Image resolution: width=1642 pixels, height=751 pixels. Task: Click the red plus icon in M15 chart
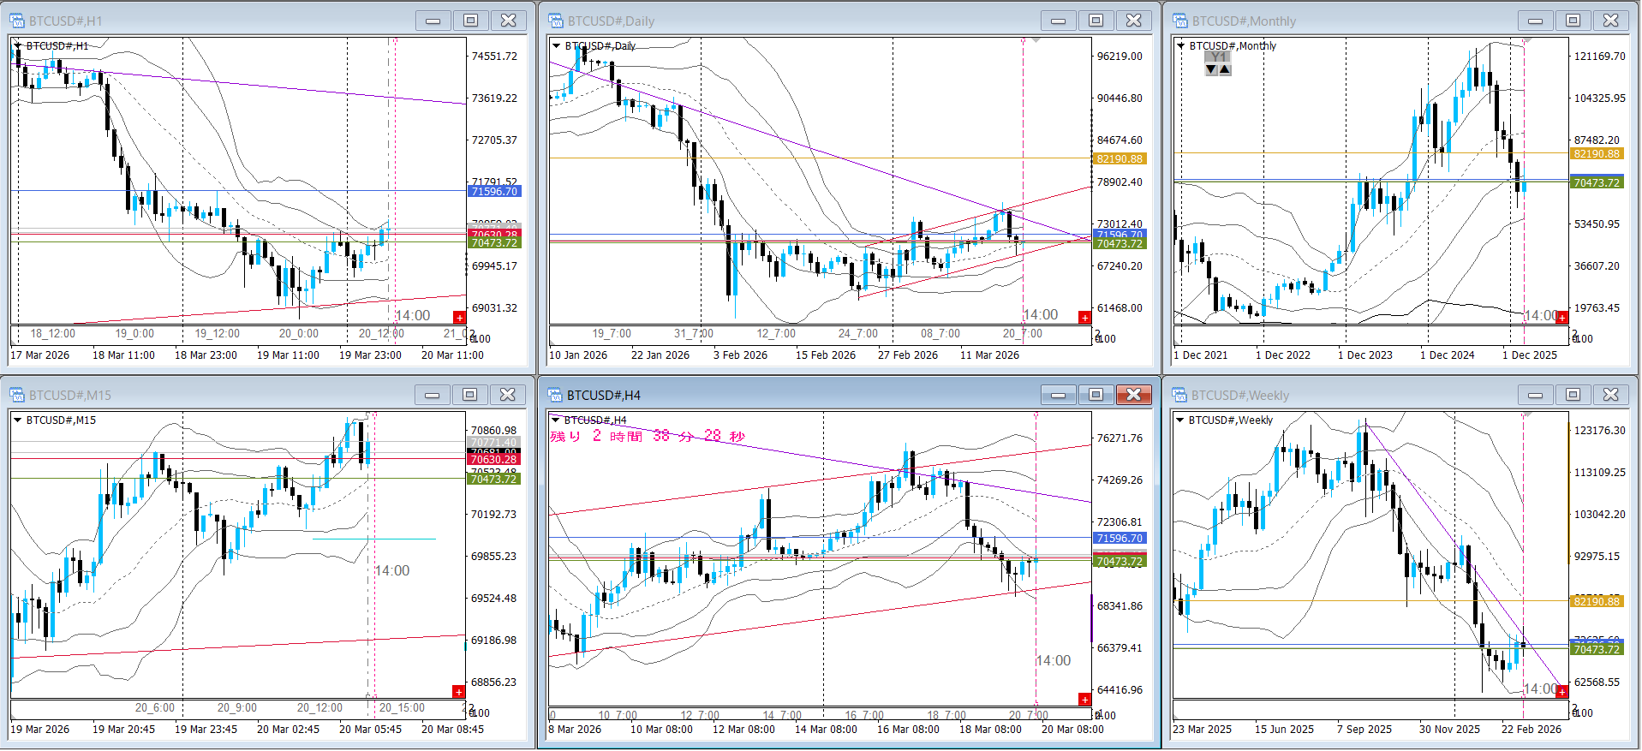tap(459, 692)
